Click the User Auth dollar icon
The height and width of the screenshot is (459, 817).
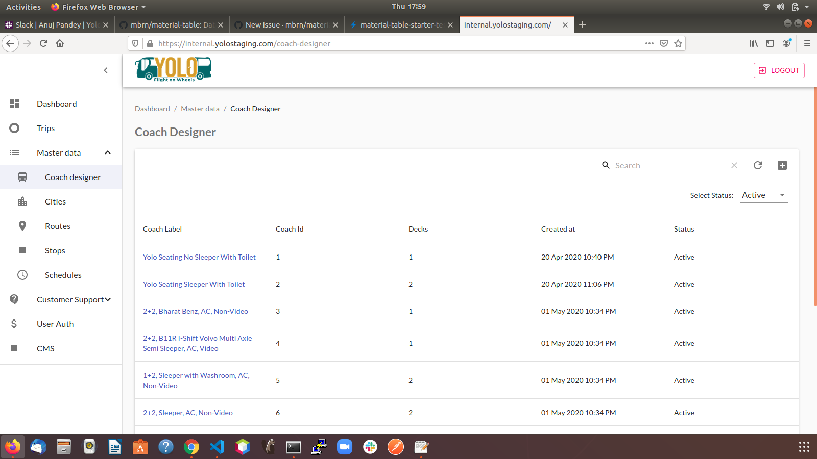14,324
